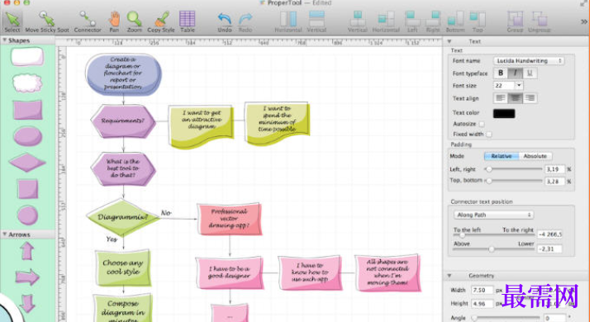Viewport: 594px width, 322px height.
Task: Open the Along Path dropdown
Action: click(x=493, y=215)
